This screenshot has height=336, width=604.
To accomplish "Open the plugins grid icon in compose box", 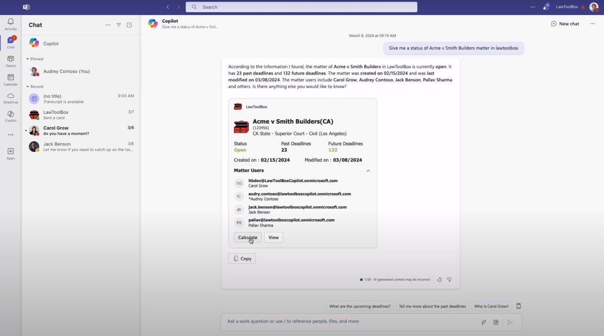I will [x=496, y=322].
